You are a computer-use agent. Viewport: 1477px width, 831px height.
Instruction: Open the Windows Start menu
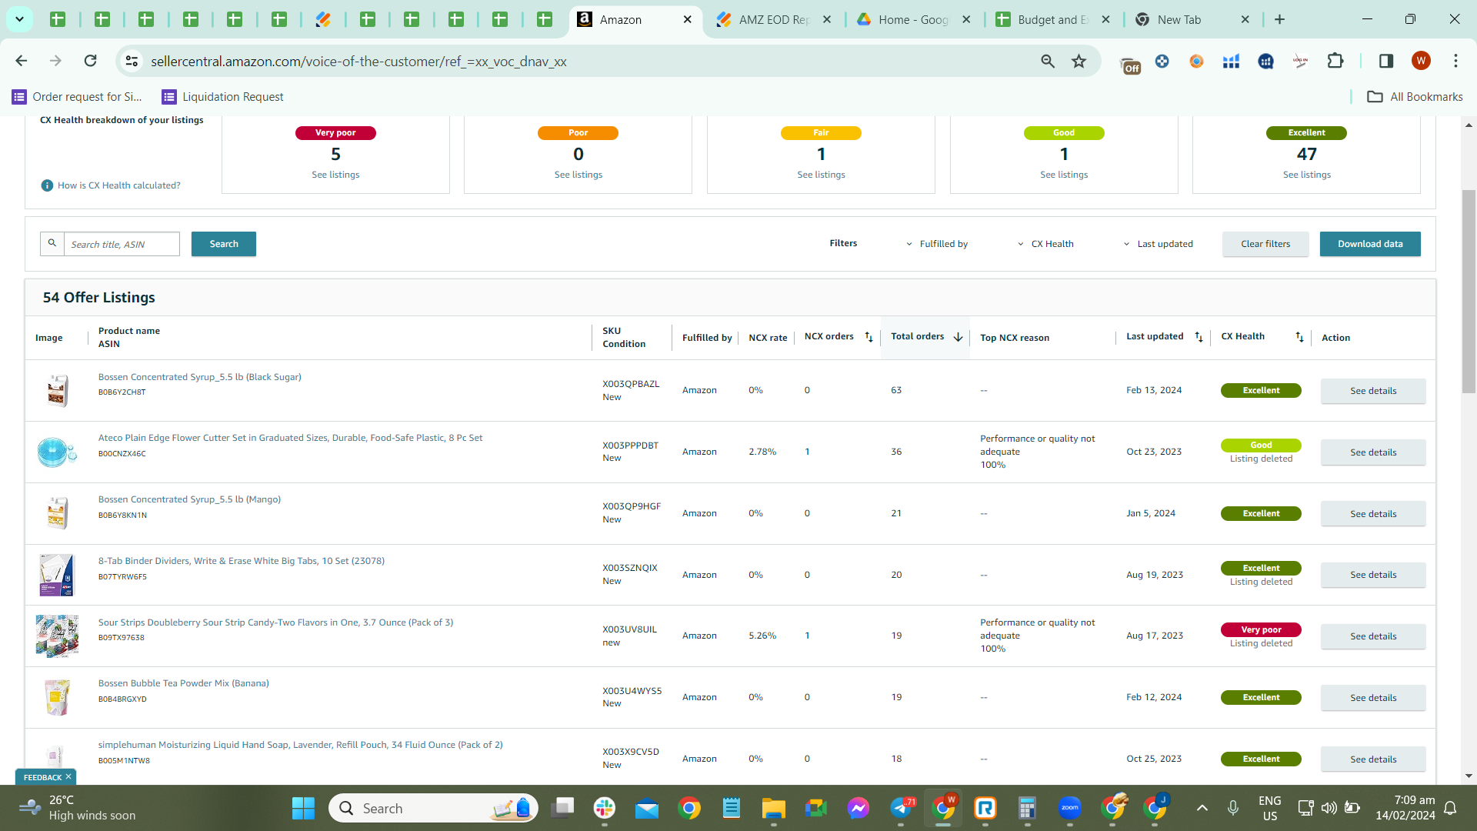tap(303, 808)
